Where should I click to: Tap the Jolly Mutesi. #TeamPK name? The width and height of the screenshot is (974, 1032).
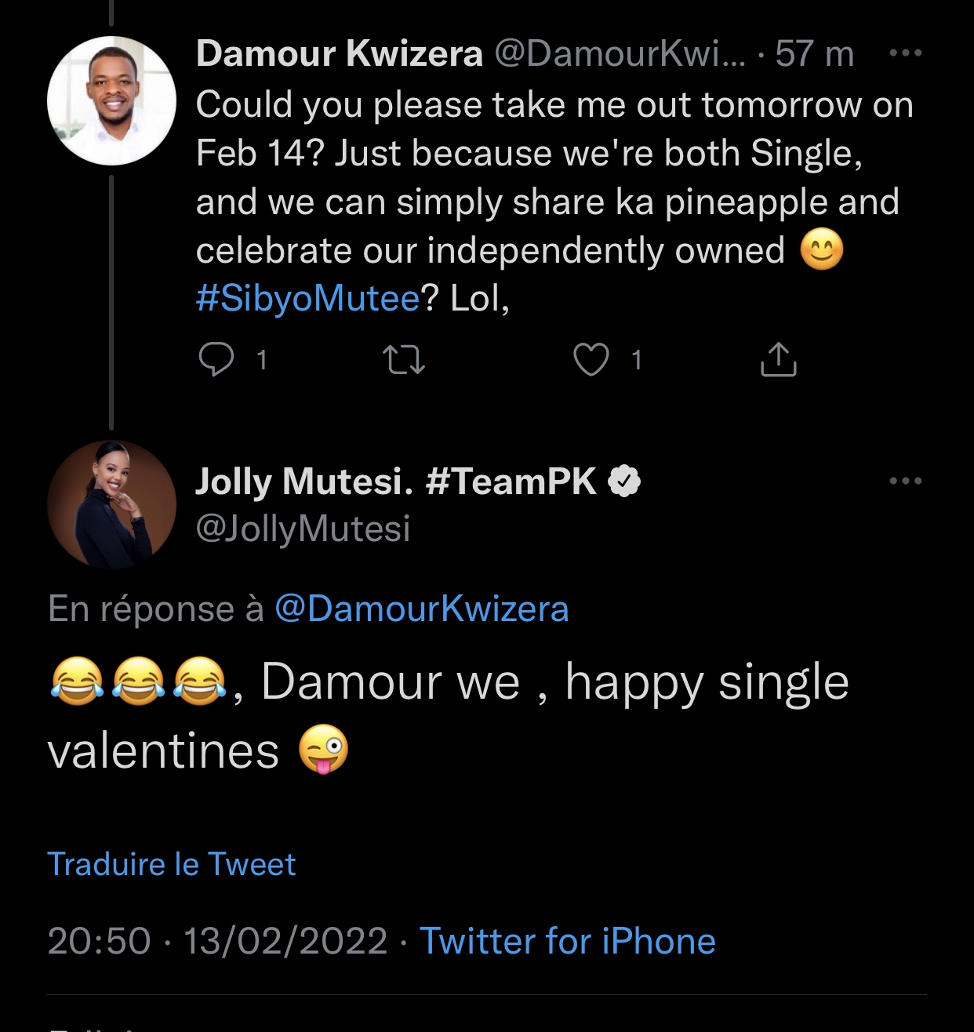click(395, 481)
